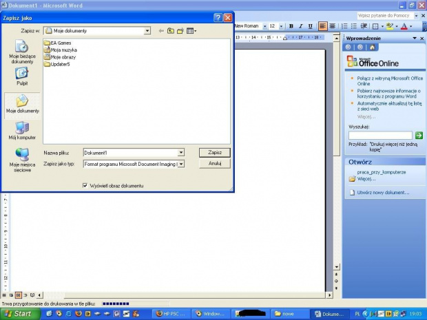Viewport: 427px width, 320px height.
Task: Apply the yellow highlight color
Action: click(390, 26)
